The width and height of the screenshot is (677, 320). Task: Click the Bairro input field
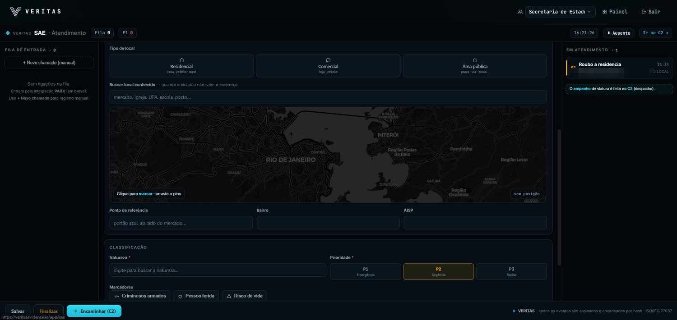click(x=328, y=223)
